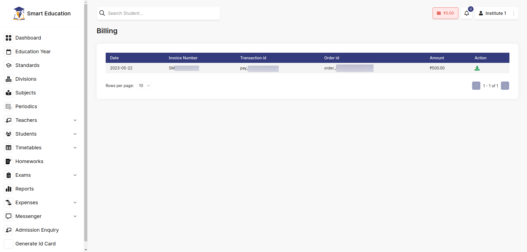Expand the Messenger submenu chevron
Image resolution: width=527 pixels, height=252 pixels.
pos(75,216)
